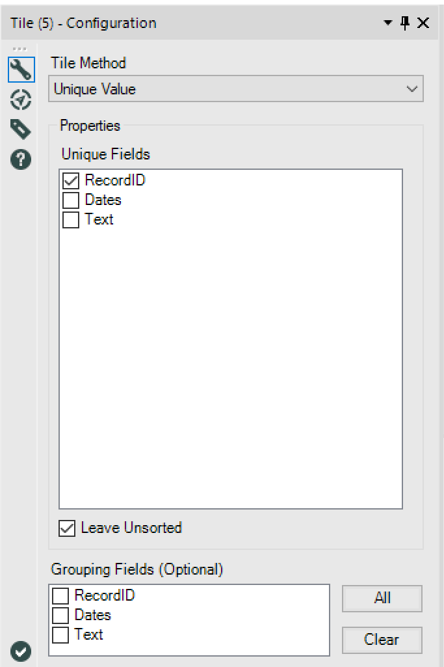
Task: Apply changes with the checkmark icon
Action: click(x=20, y=650)
